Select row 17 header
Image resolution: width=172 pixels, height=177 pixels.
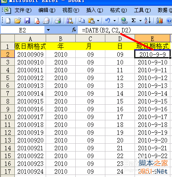tap(8, 171)
